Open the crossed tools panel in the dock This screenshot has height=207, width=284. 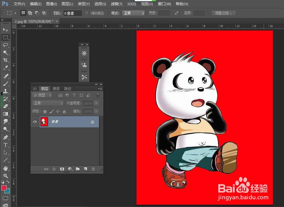(84, 77)
